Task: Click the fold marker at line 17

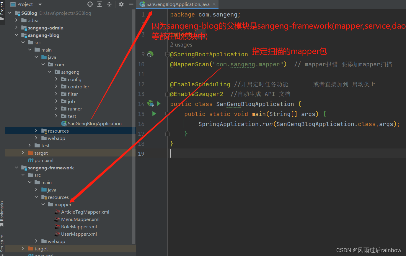Action: pyautogui.click(x=167, y=134)
